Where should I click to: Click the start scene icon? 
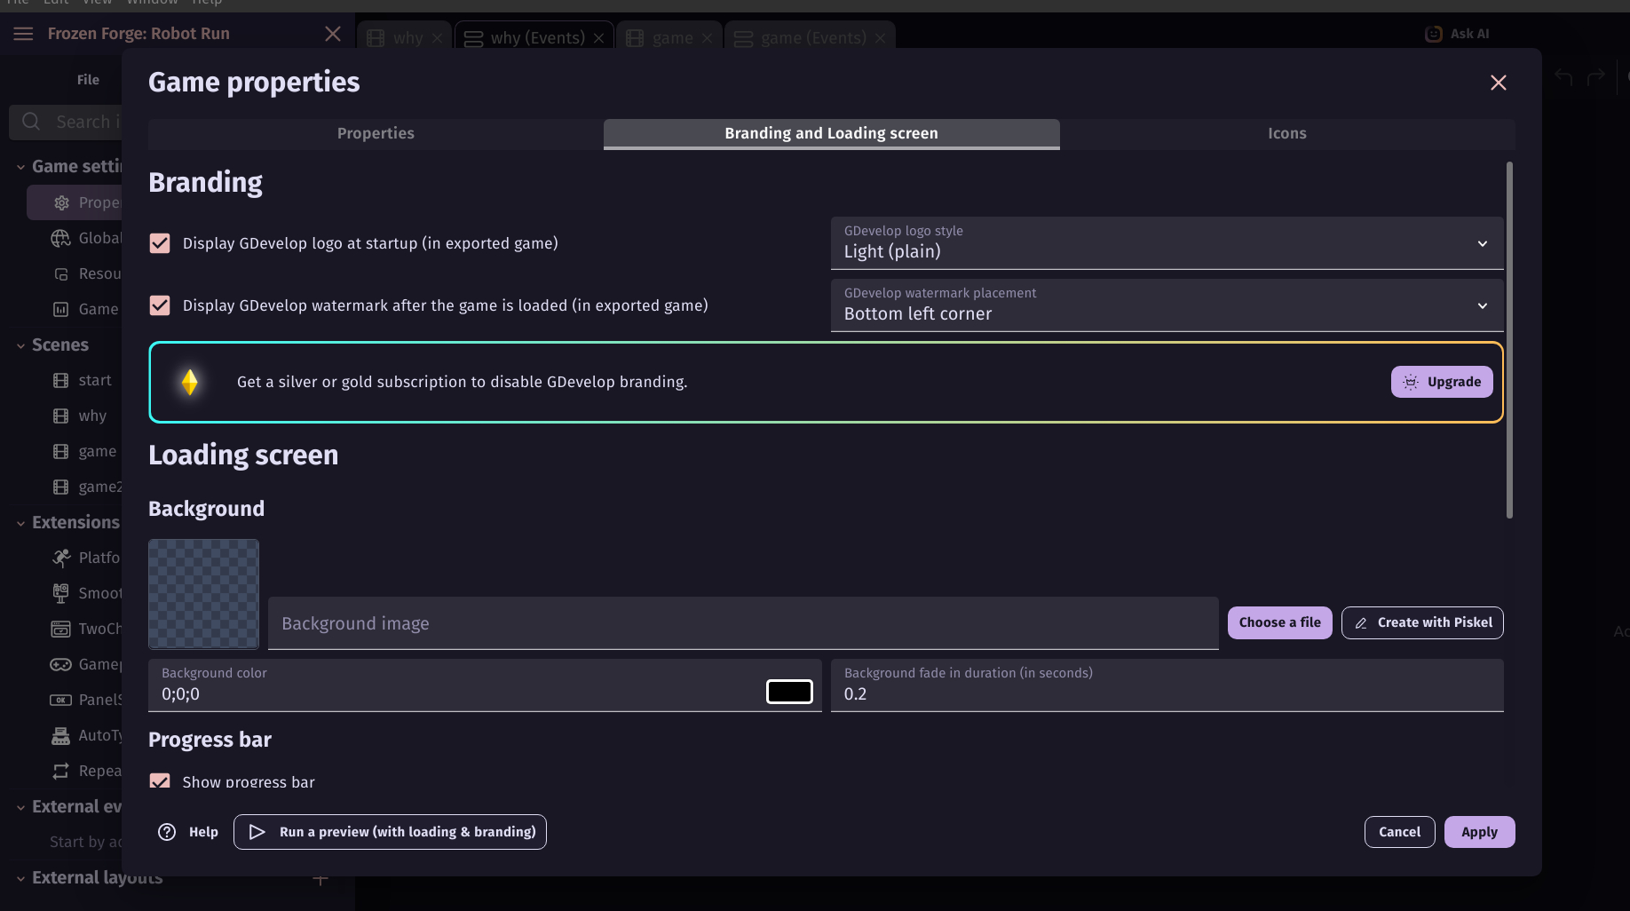pyautogui.click(x=60, y=380)
